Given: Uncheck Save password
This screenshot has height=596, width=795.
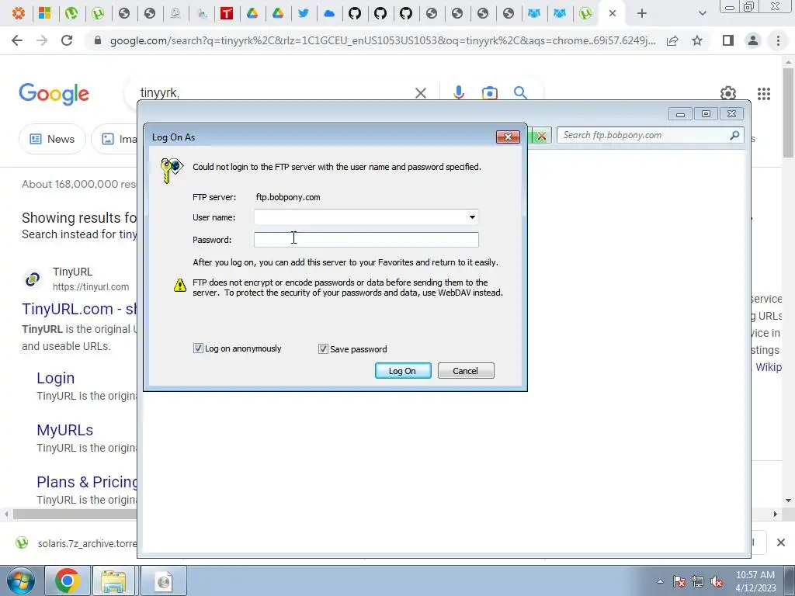Looking at the screenshot, I should click(323, 348).
